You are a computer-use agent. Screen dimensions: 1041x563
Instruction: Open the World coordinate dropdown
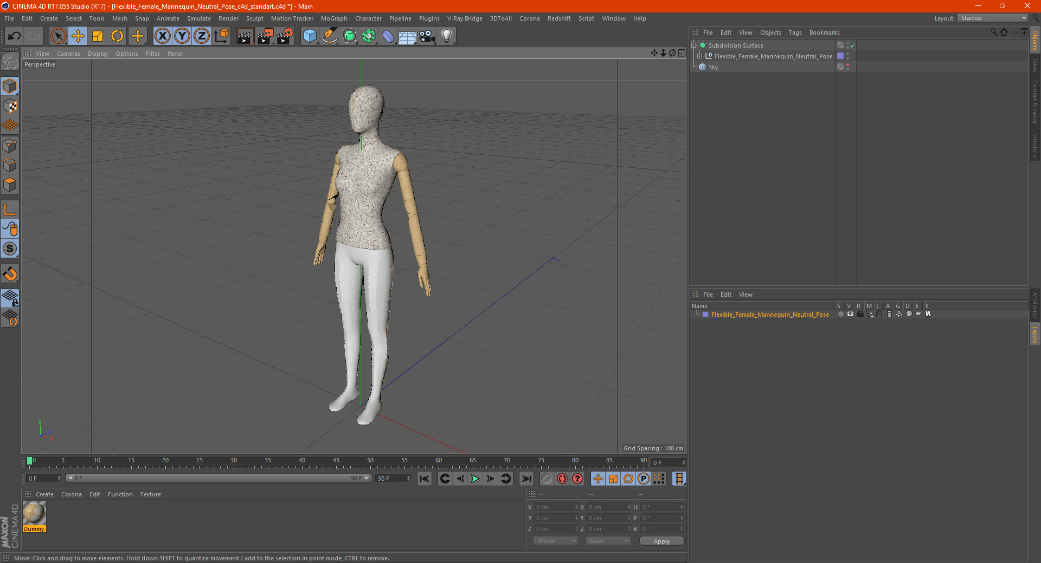(556, 541)
